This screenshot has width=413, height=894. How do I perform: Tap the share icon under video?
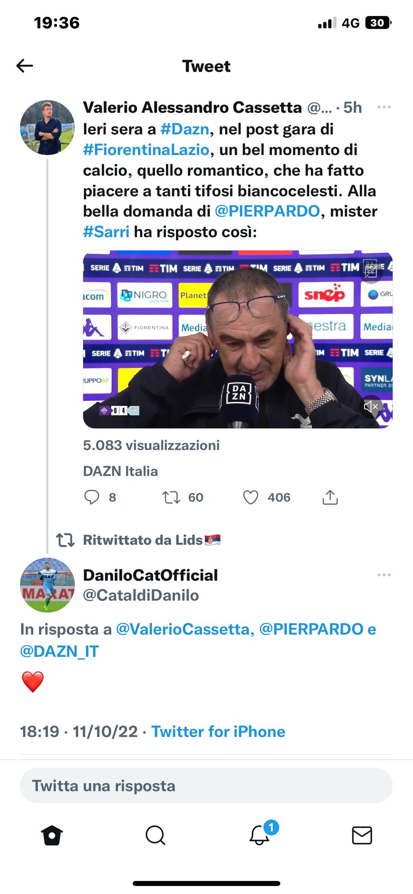[330, 497]
